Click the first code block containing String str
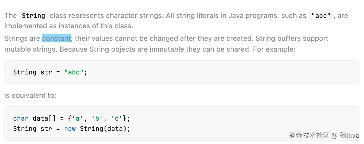Image resolution: width=364 pixels, height=144 pixels. point(181,72)
